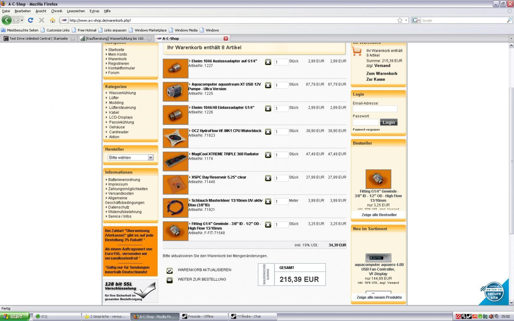The image size is (514, 321).
Task: Reload the page with the refresh icon
Action: pyautogui.click(x=31, y=20)
